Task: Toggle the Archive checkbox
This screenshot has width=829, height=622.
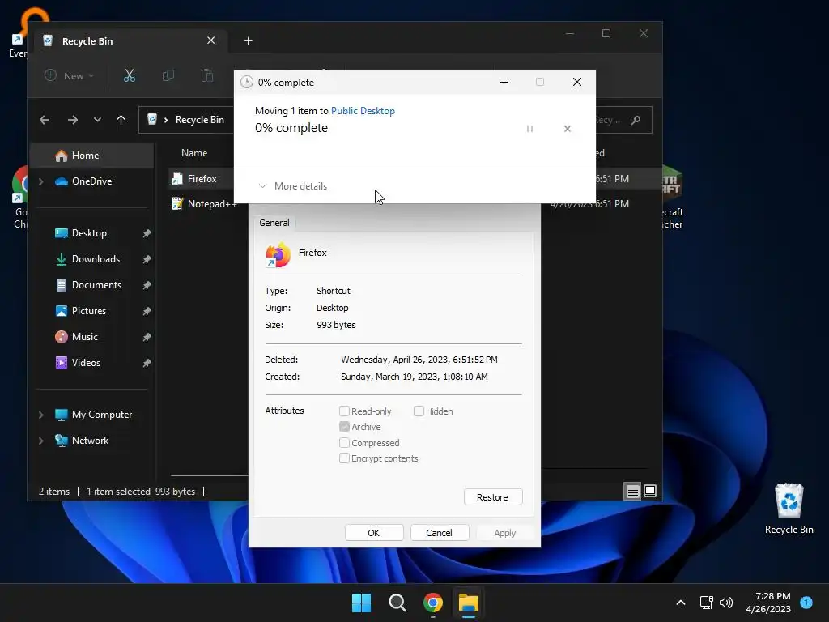Action: tap(344, 427)
